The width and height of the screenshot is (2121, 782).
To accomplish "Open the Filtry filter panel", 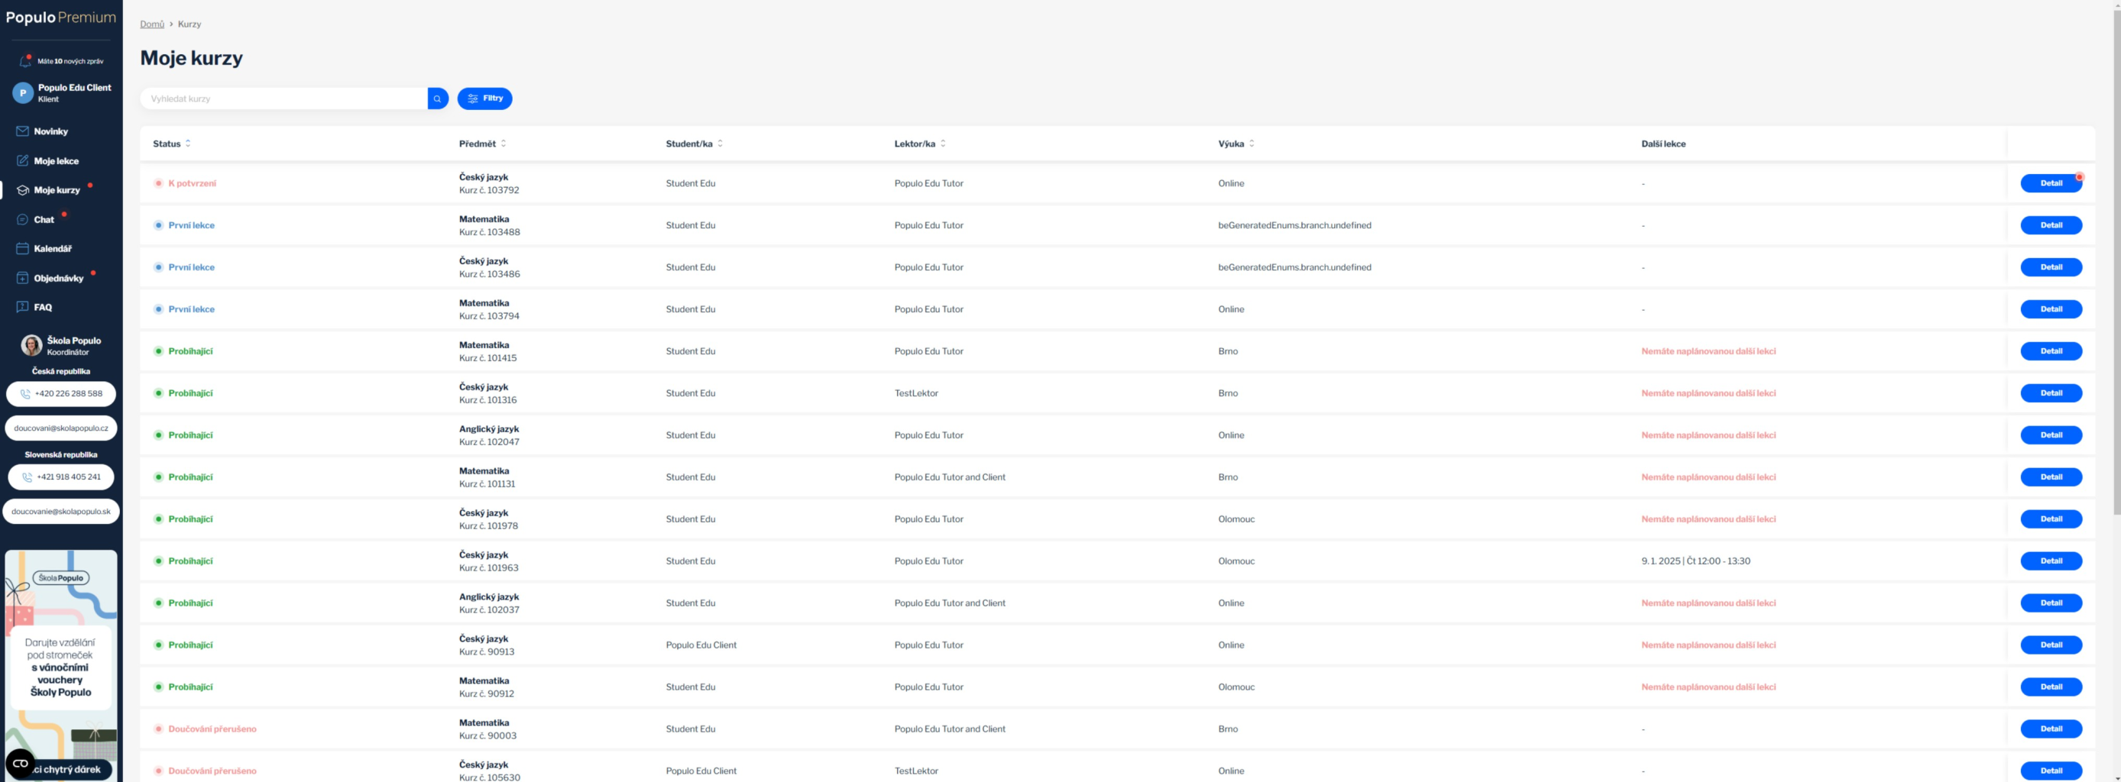I will click(x=484, y=99).
